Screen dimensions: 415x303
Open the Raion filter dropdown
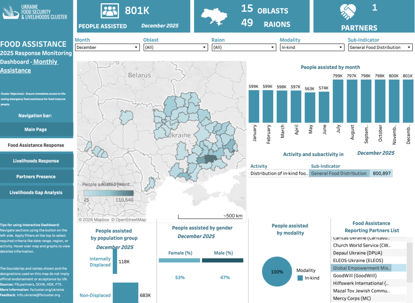tap(243, 47)
